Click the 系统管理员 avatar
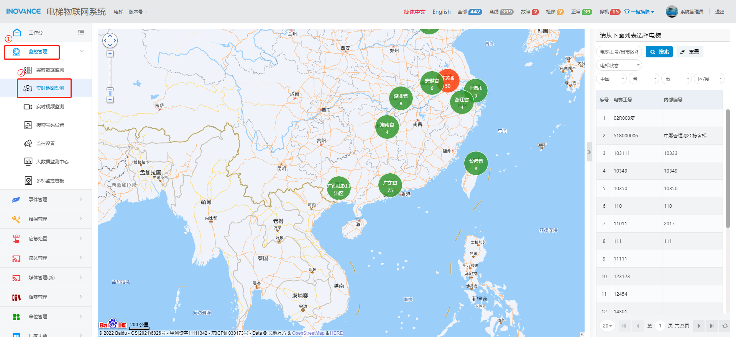 pyautogui.click(x=672, y=12)
